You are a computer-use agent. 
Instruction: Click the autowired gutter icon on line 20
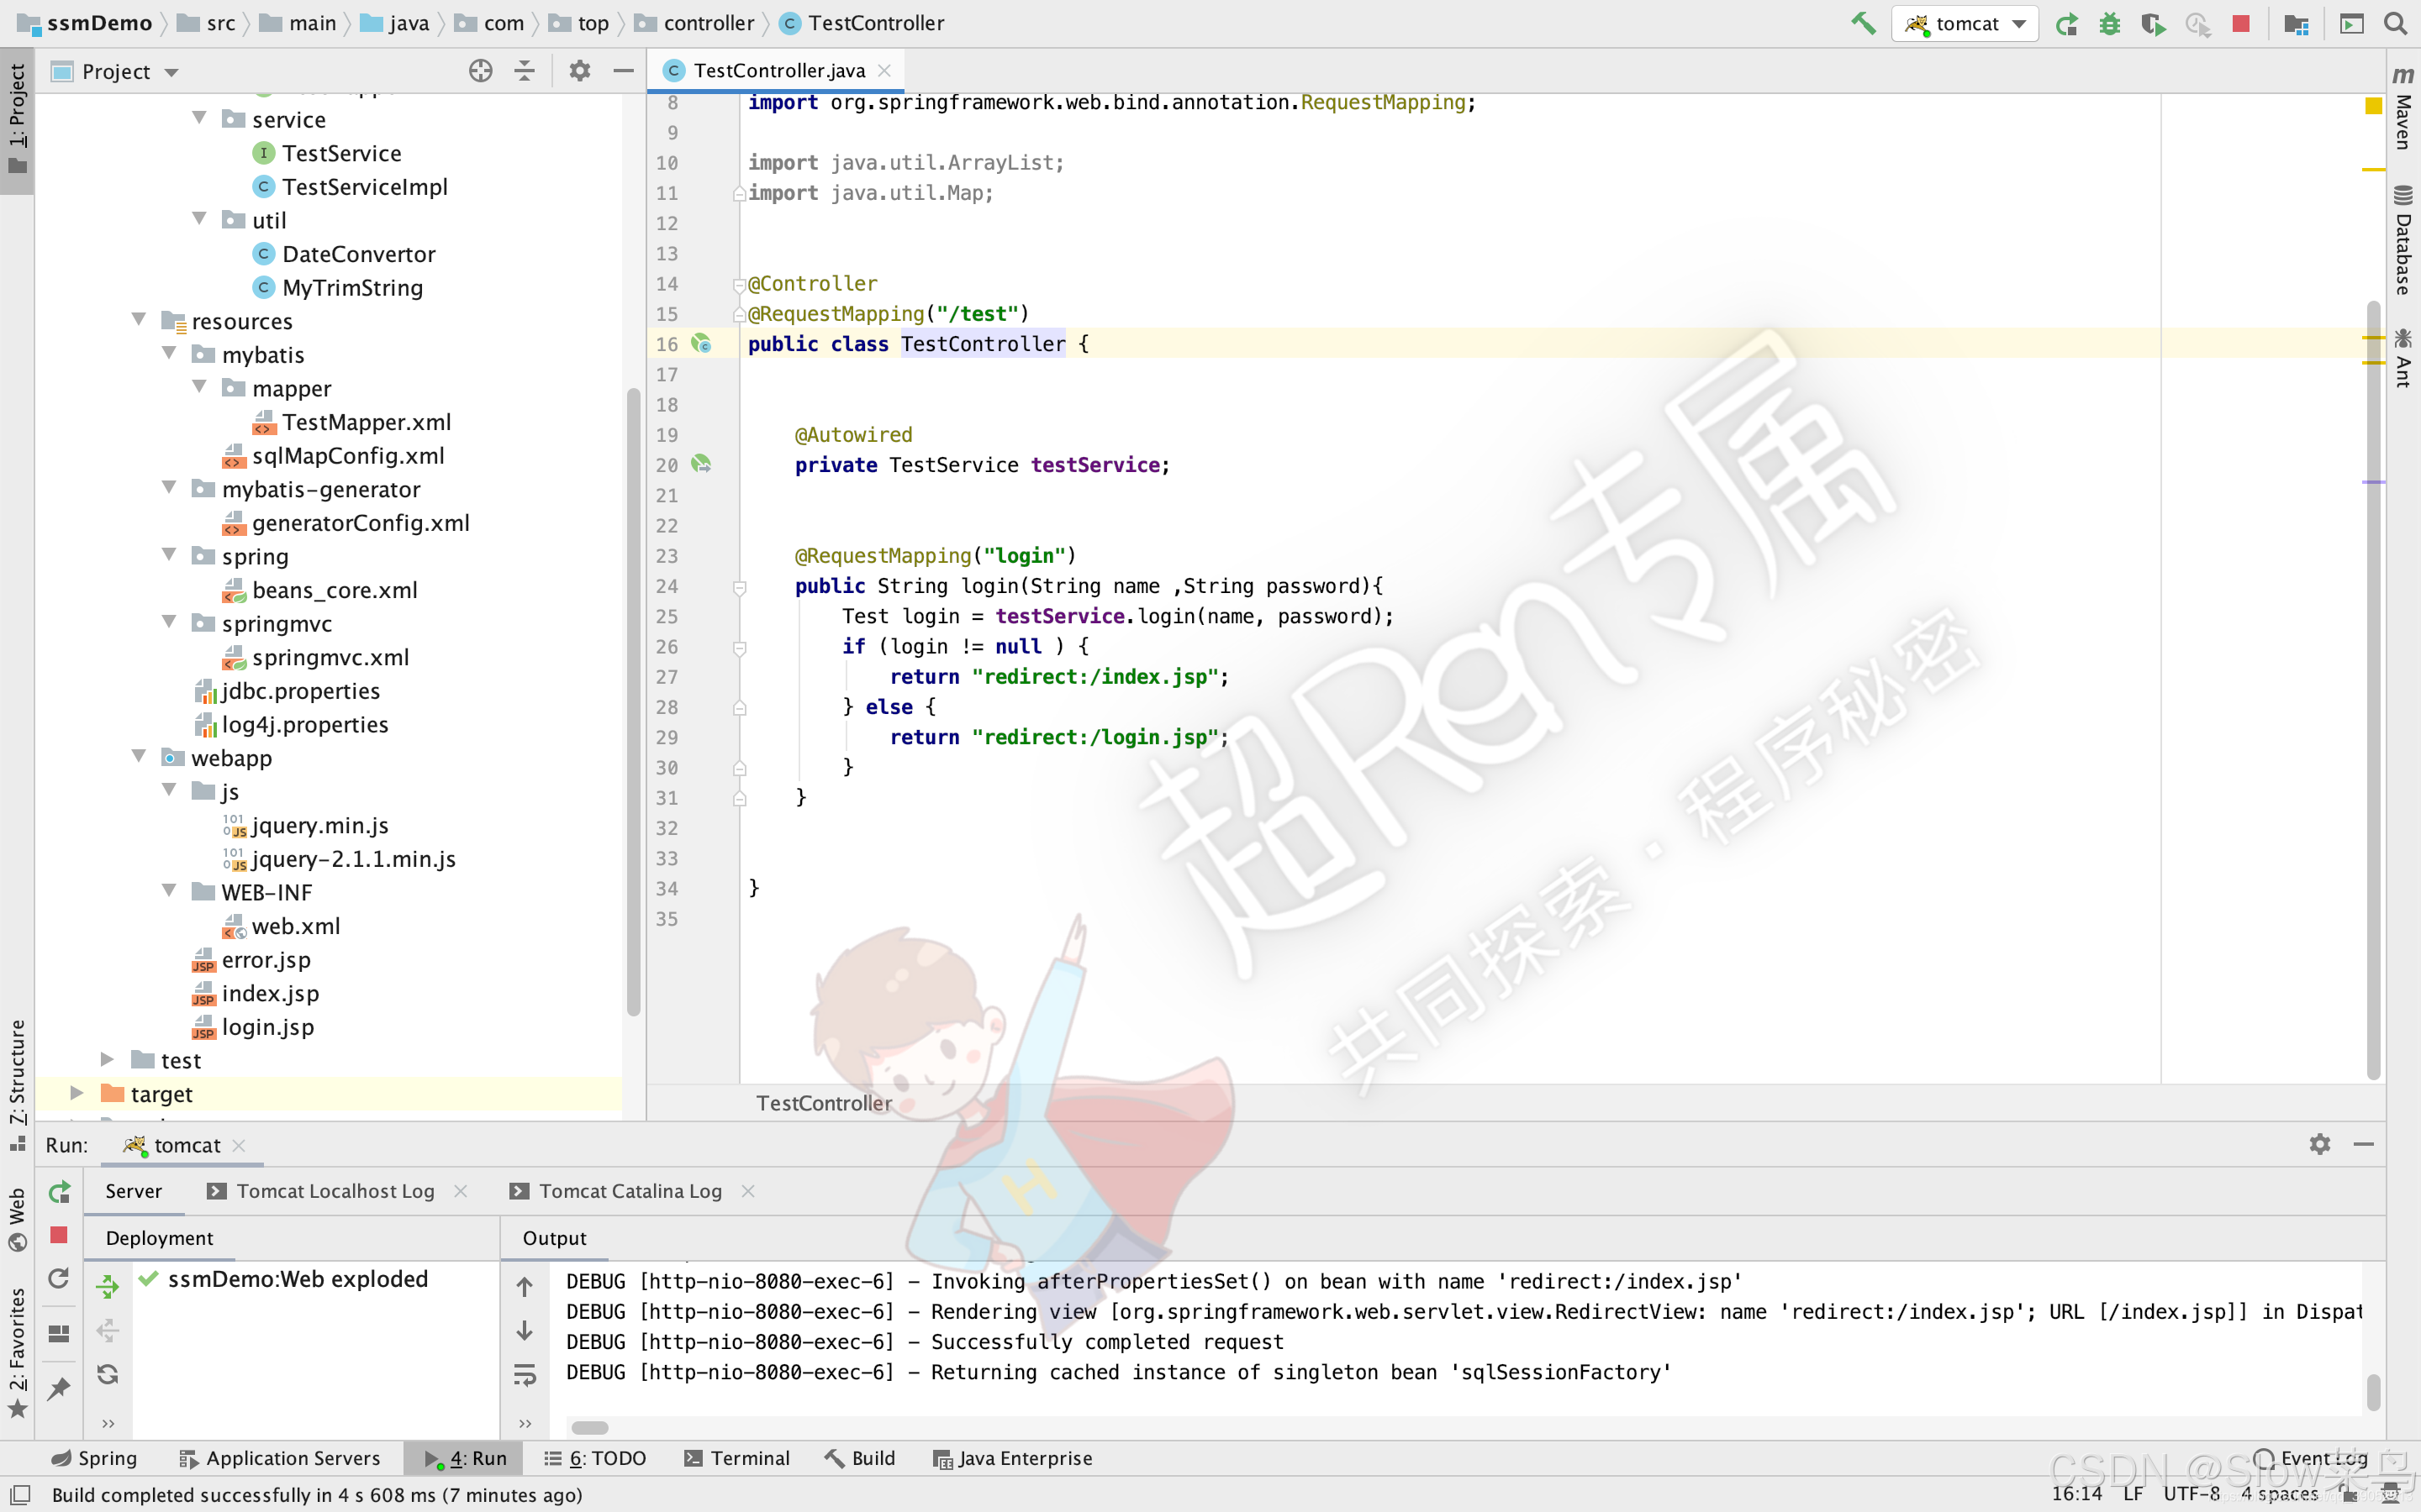pos(701,464)
